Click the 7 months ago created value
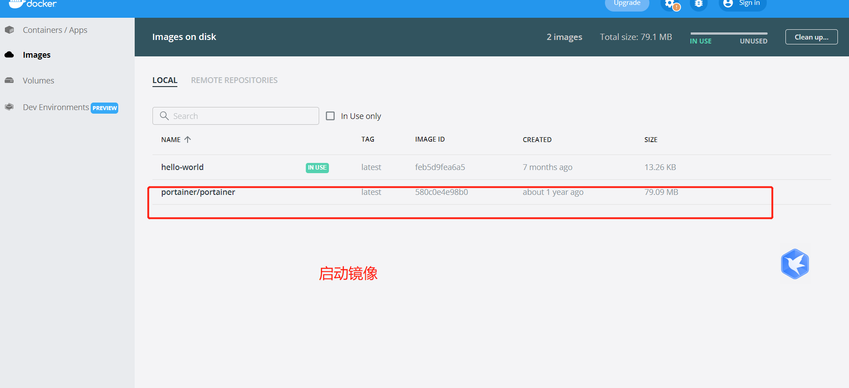Viewport: 849px width, 388px height. (x=548, y=167)
